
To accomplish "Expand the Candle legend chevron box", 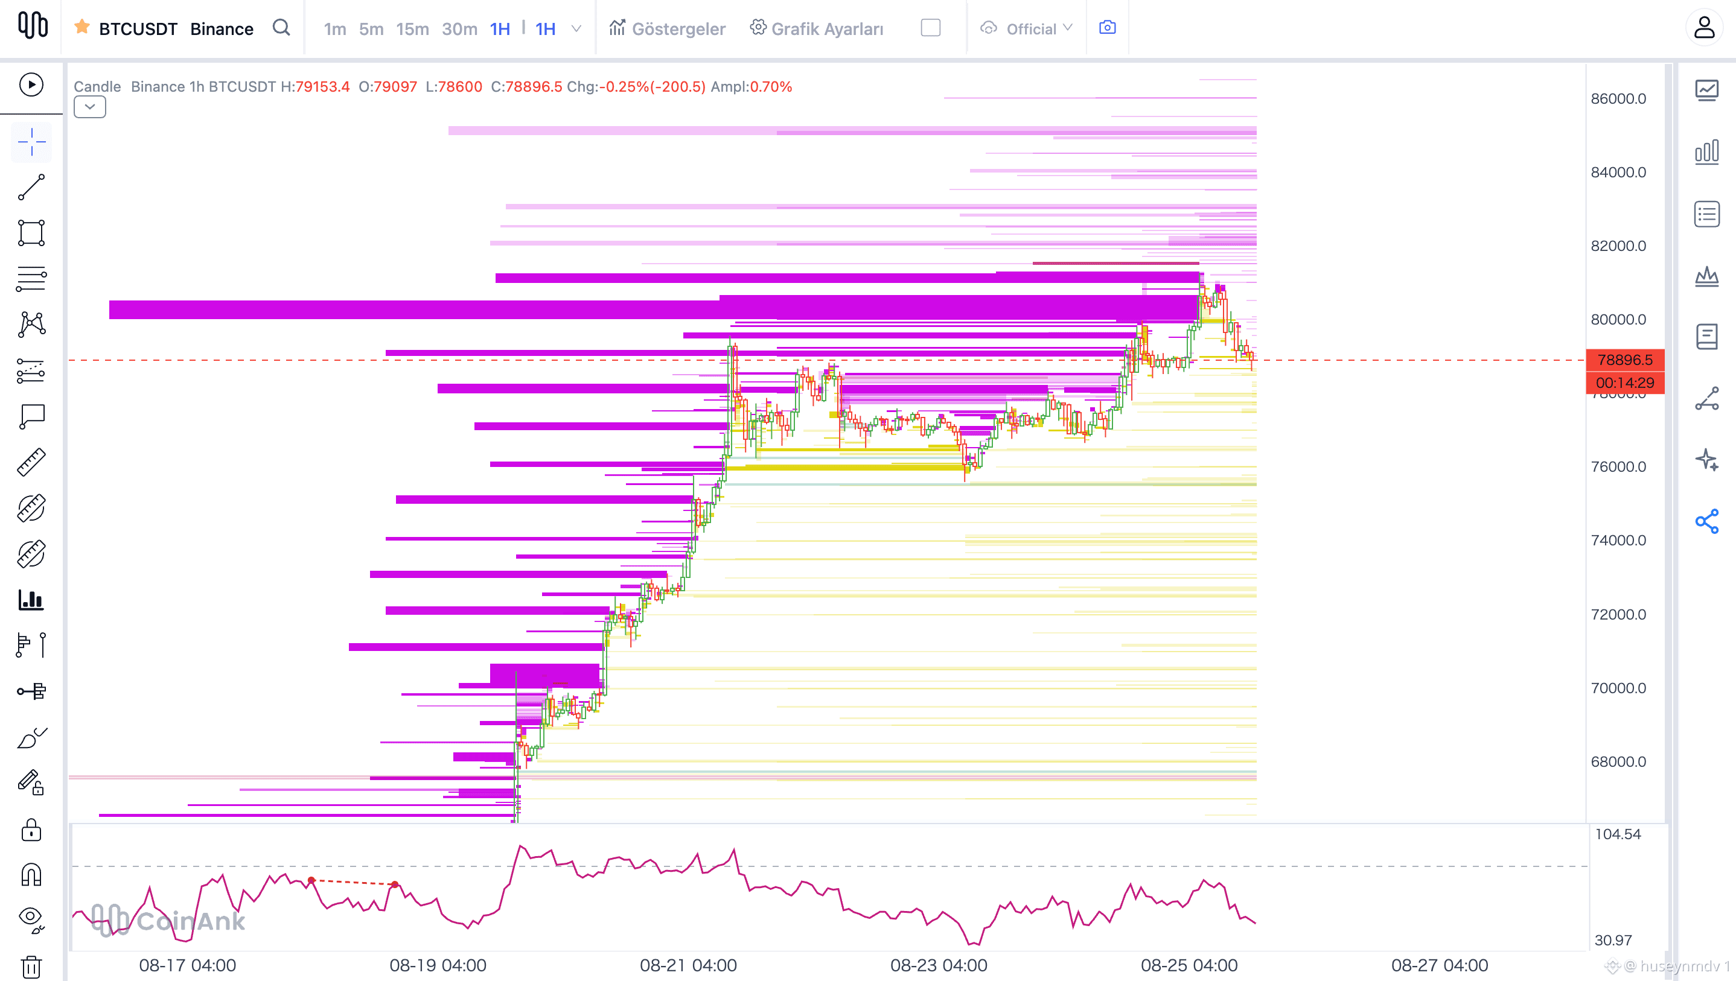I will (x=89, y=107).
